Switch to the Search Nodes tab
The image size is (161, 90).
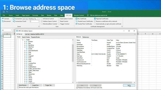tap(26, 37)
